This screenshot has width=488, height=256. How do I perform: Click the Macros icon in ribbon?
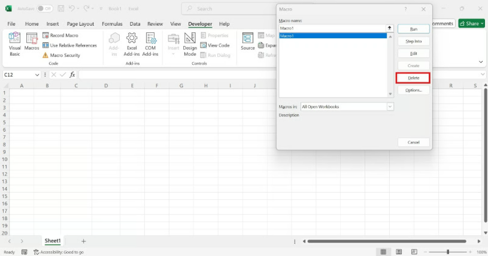click(32, 44)
